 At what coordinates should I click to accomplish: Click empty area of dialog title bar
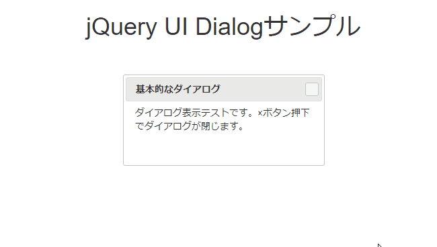tap(262, 89)
